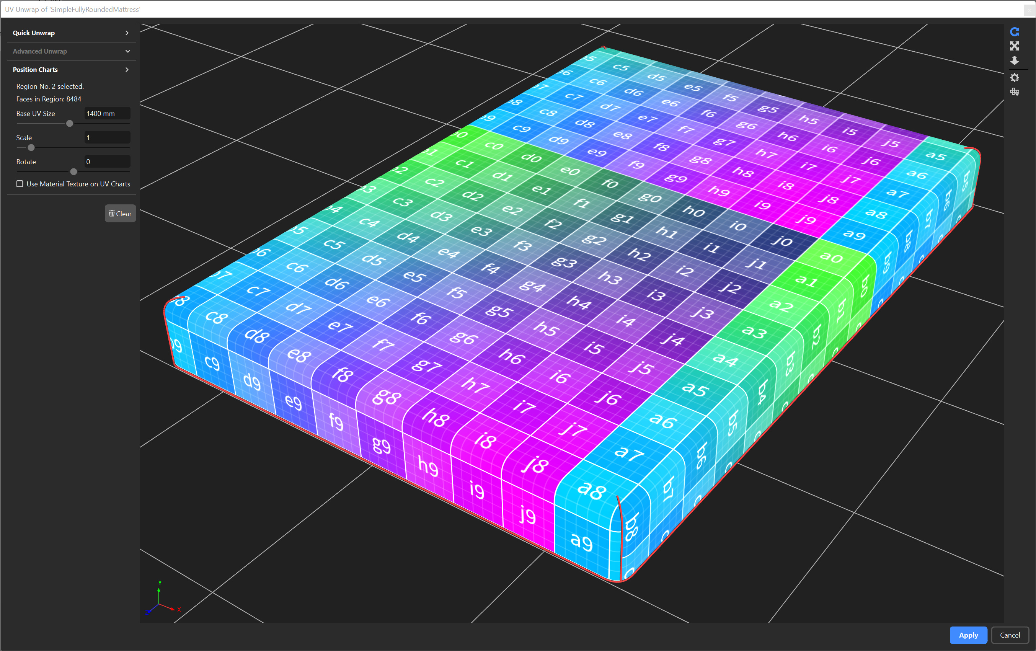Viewport: 1036px width, 651px height.
Task: Click the dialog title 'UV Unwrap of SimpleFullyRoundedMattress'
Action: click(x=72, y=9)
